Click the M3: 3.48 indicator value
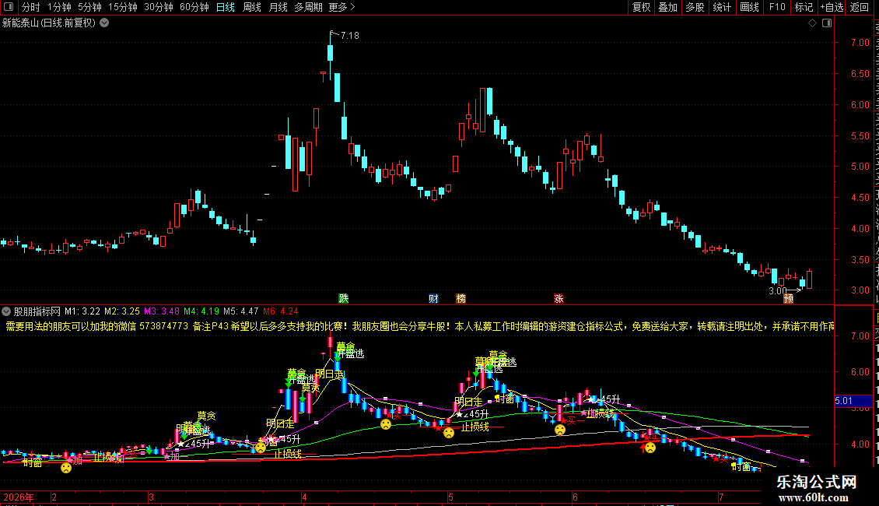 tap(162, 311)
